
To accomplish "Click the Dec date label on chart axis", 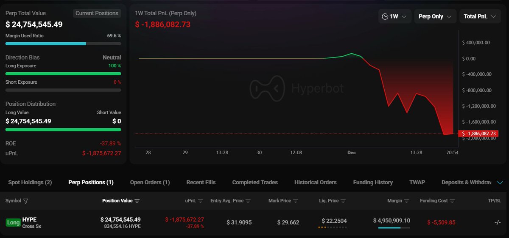I will [351, 152].
